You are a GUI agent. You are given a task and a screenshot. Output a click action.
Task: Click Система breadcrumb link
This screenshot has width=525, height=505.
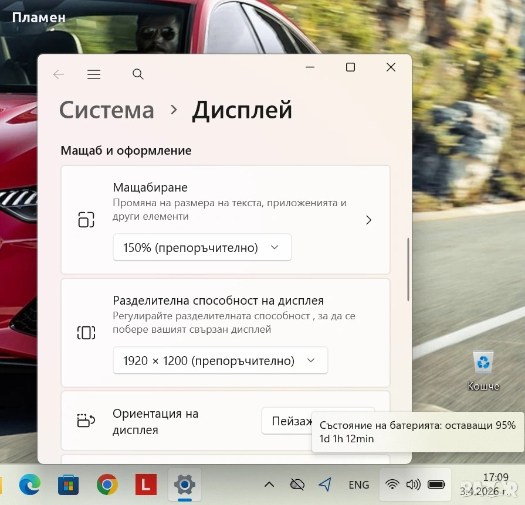pos(107,110)
